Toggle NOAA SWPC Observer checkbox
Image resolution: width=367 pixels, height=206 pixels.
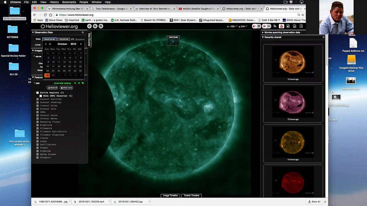41,96
